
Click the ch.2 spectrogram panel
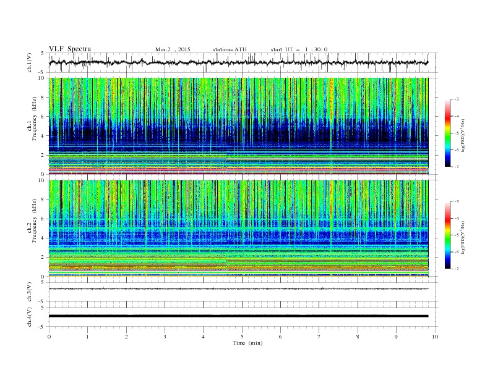click(238, 229)
